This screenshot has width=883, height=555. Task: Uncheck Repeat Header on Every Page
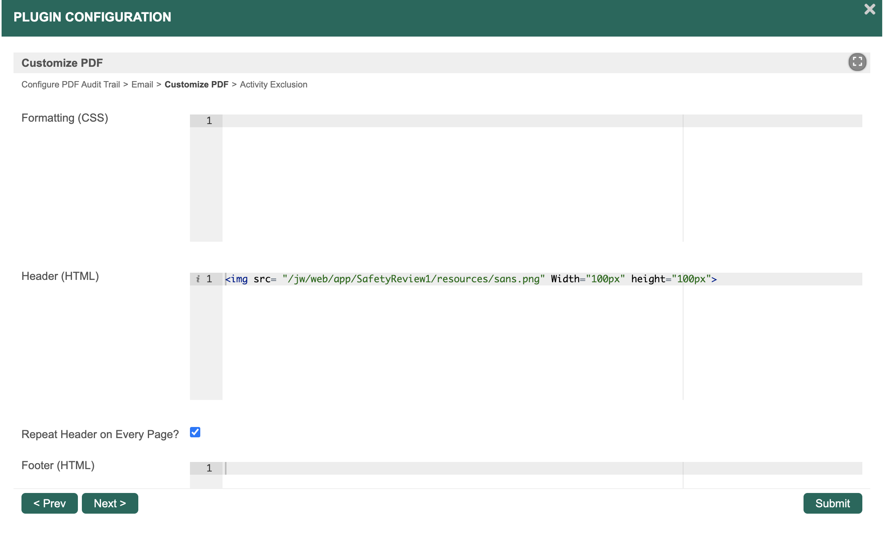(195, 432)
